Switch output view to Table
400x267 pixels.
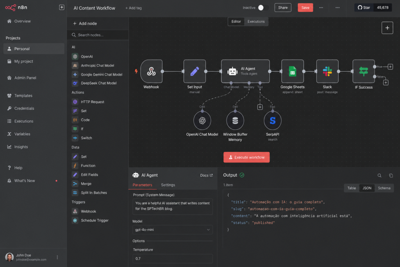[x=352, y=188]
